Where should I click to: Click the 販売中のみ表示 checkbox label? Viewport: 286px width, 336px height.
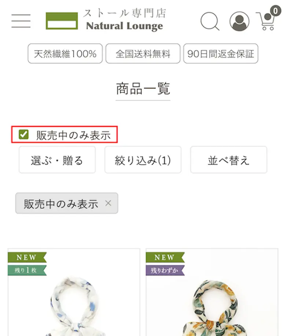coord(73,135)
